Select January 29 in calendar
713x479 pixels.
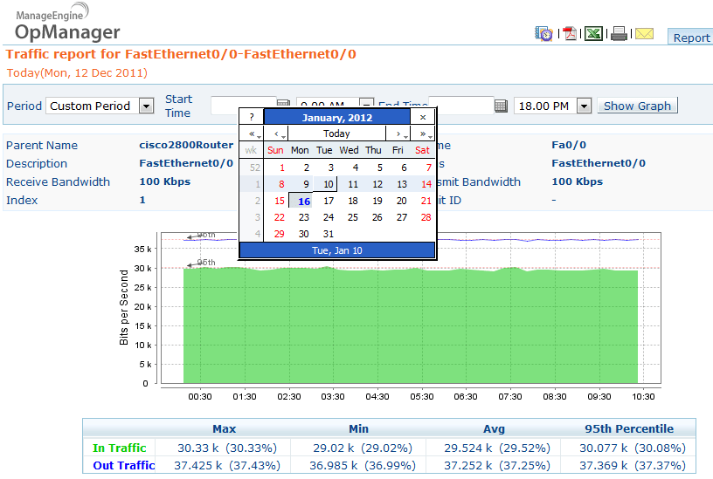pyautogui.click(x=276, y=234)
